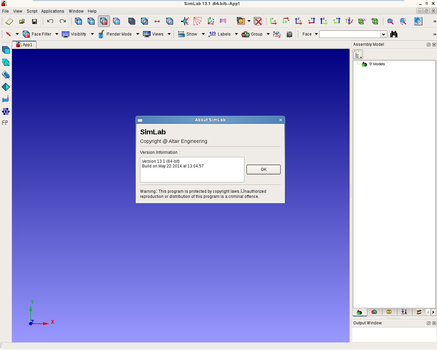This screenshot has height=350, width=437.
Task: Click the Group toolbar button
Action: 252,34
